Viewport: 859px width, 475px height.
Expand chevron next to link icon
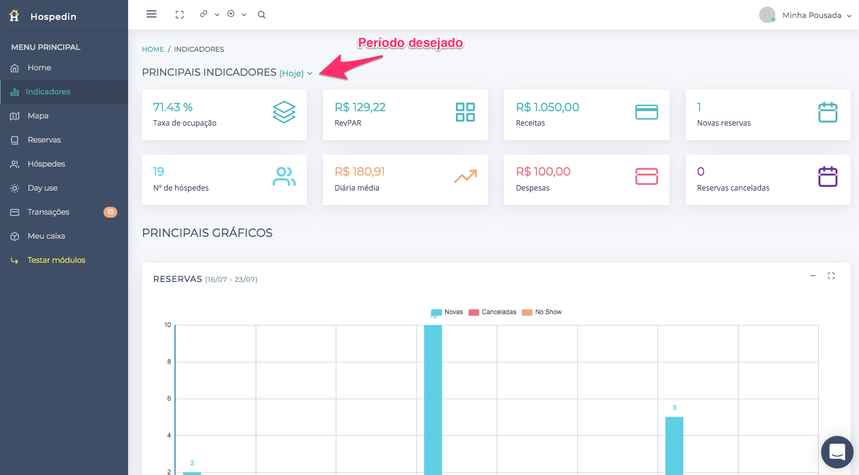[x=217, y=15]
